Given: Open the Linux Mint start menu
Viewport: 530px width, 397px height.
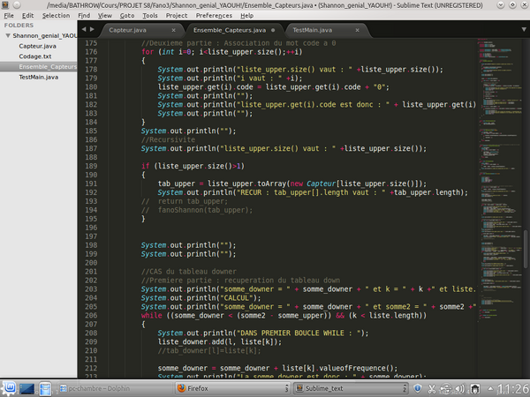Looking at the screenshot, I should tap(10, 388).
